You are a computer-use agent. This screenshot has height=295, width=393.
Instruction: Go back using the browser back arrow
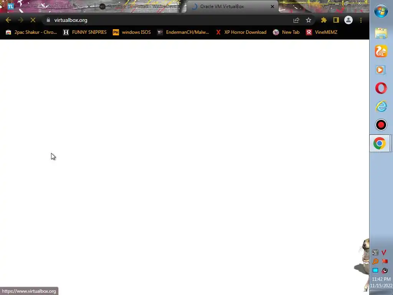point(8,20)
